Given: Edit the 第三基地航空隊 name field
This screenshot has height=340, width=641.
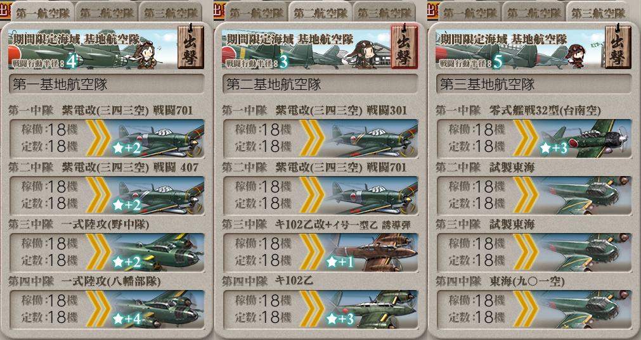Looking at the screenshot, I should [x=533, y=84].
